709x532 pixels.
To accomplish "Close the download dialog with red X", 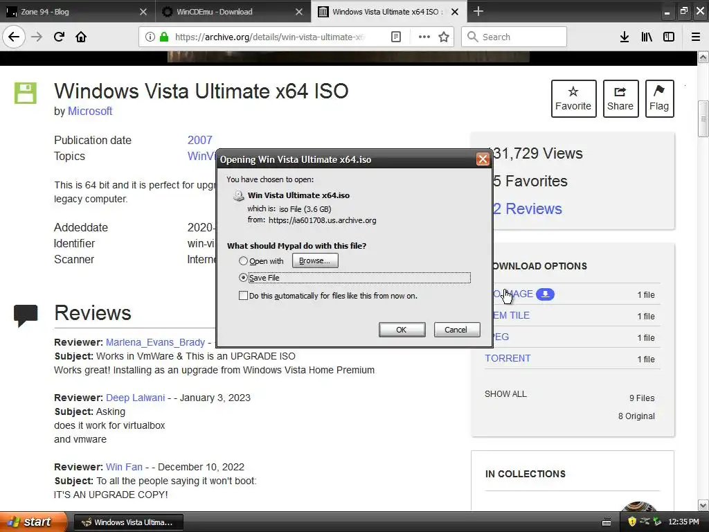I will click(x=483, y=159).
